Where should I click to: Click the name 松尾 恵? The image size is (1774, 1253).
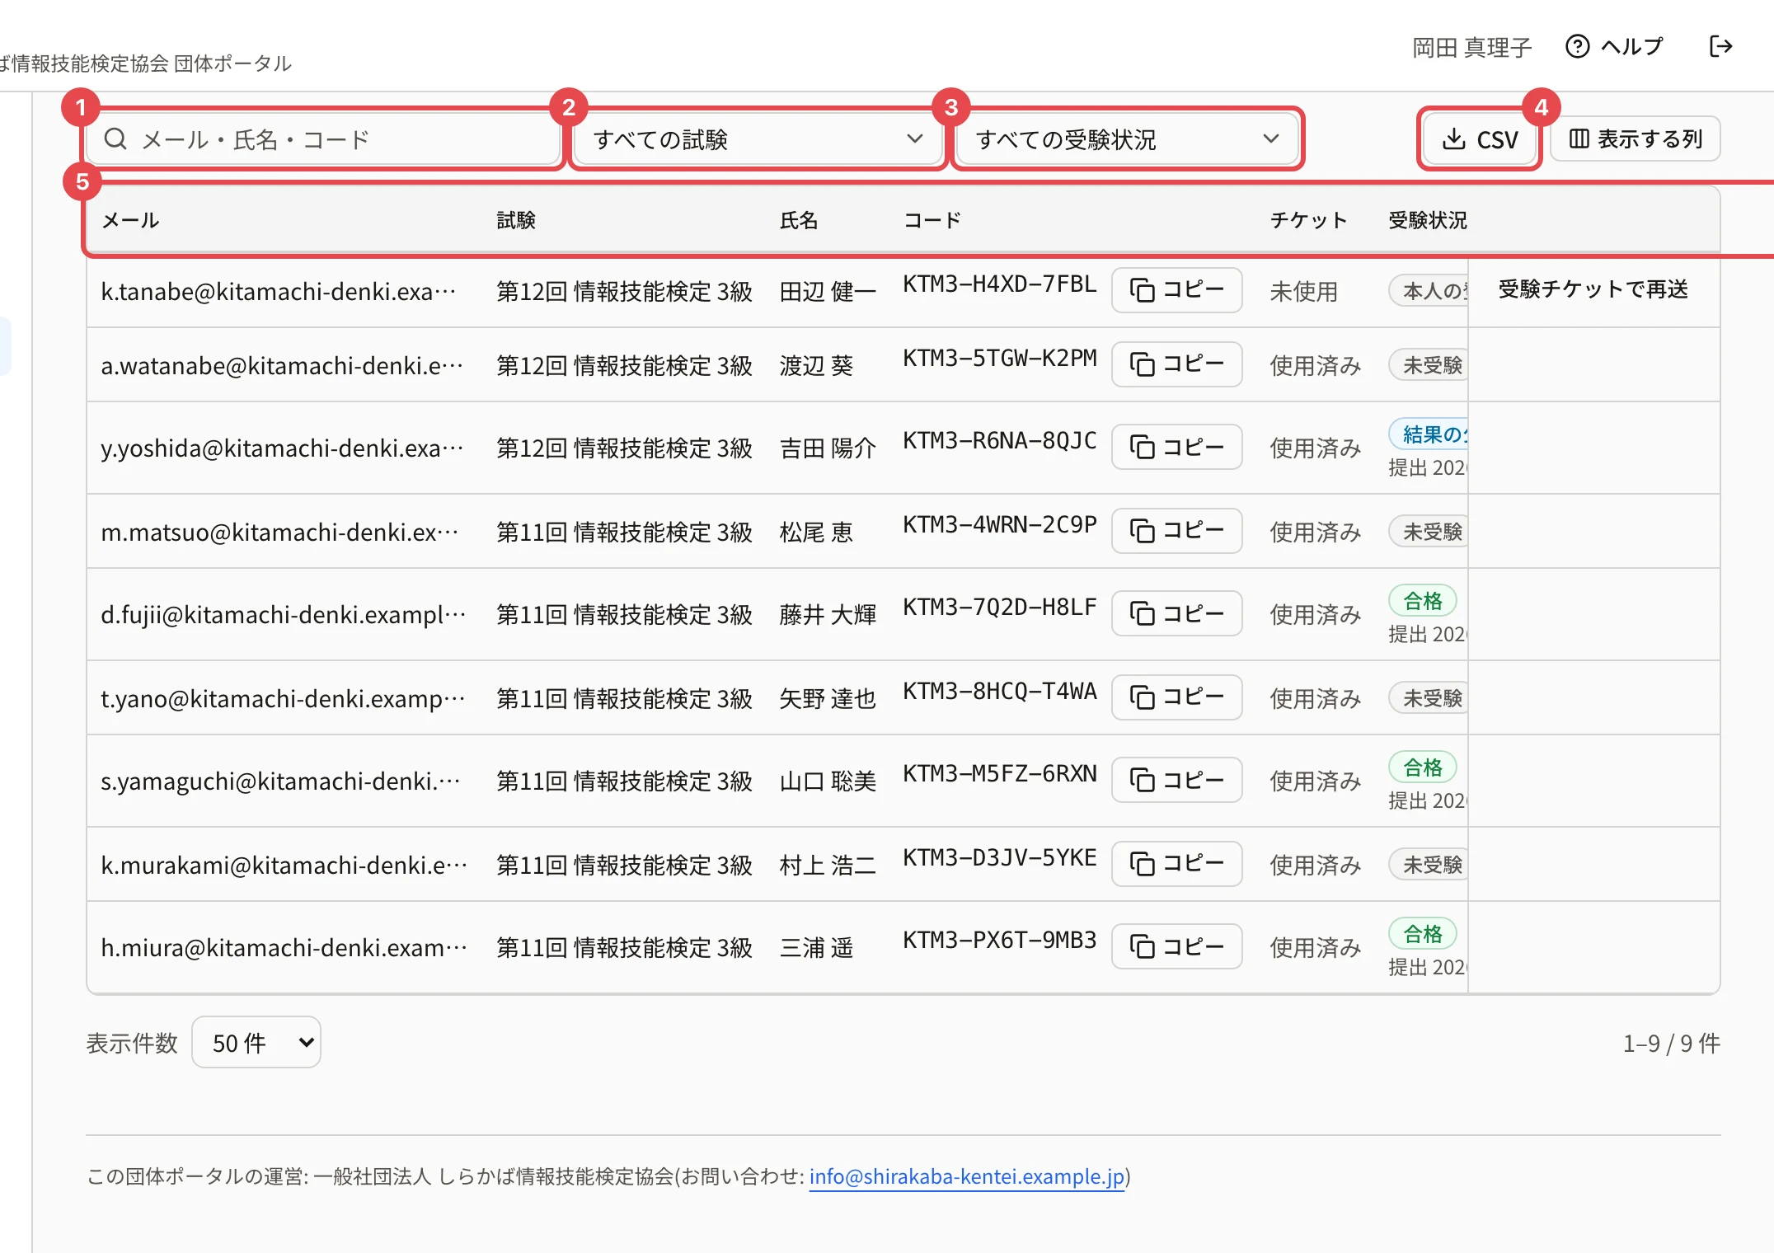816,533
